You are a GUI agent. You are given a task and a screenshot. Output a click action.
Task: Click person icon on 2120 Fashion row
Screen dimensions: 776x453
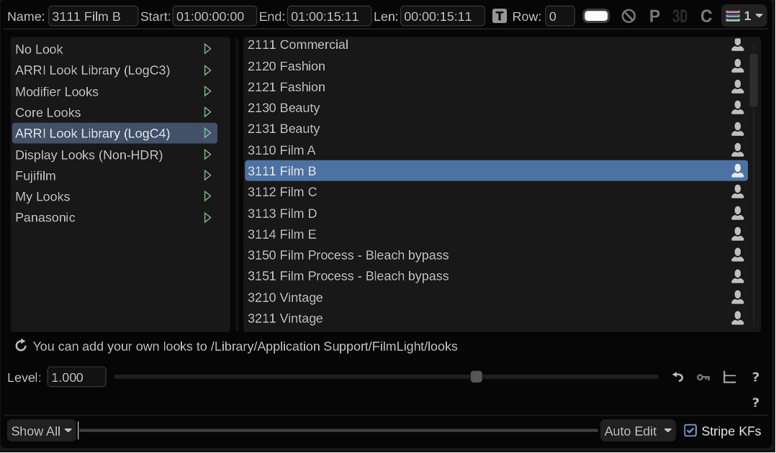[x=737, y=65]
